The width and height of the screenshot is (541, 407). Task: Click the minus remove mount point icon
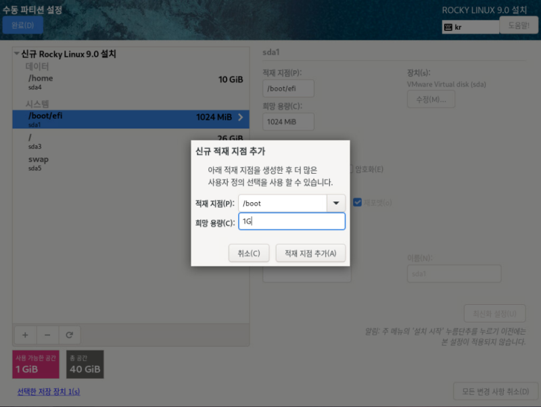tap(47, 335)
